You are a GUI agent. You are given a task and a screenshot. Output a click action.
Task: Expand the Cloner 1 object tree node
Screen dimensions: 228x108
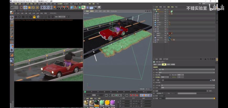(x=154, y=9)
